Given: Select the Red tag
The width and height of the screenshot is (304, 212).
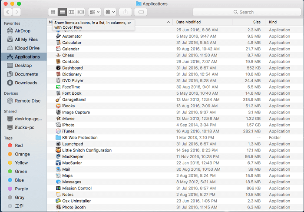Looking at the screenshot, I should click(19, 146).
